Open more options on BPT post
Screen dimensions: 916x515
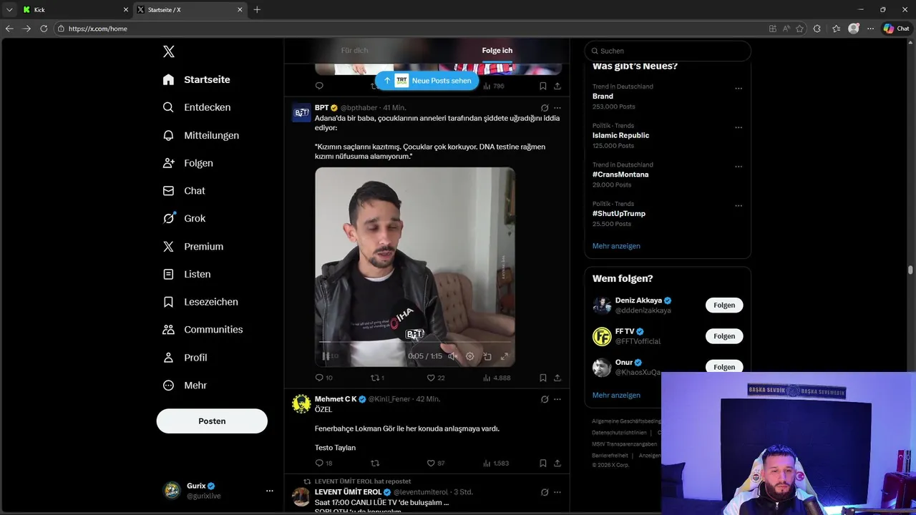pos(557,108)
